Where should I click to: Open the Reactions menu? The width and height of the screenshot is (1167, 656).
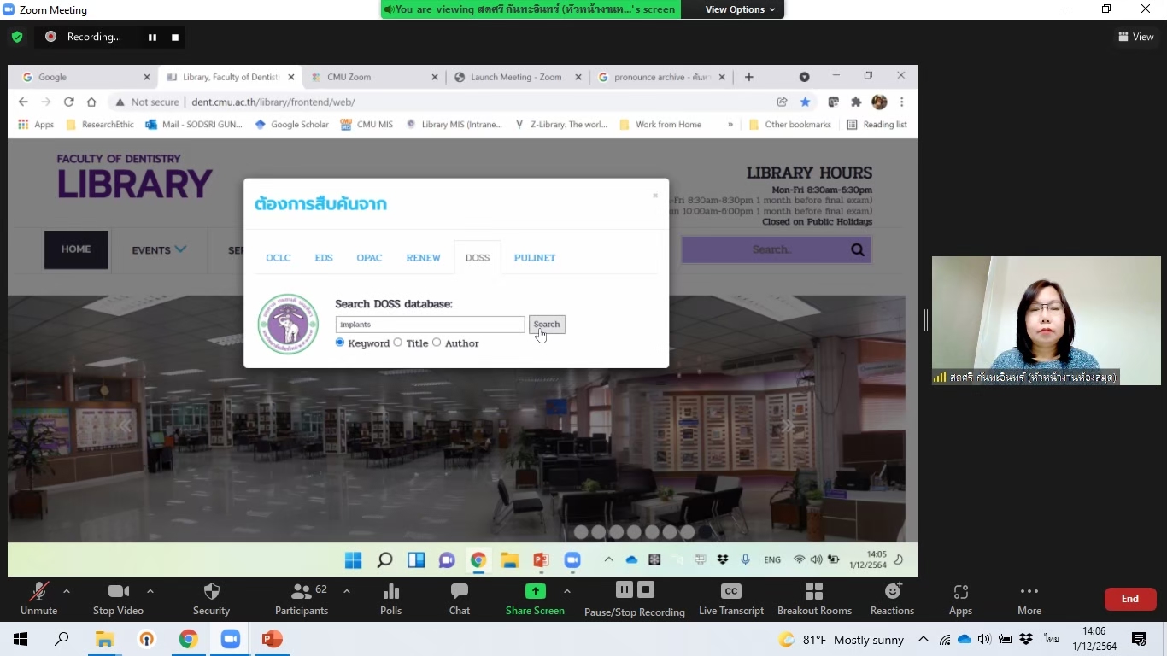tap(892, 592)
